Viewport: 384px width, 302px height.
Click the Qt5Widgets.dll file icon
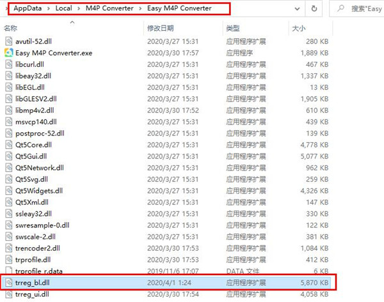9,190
